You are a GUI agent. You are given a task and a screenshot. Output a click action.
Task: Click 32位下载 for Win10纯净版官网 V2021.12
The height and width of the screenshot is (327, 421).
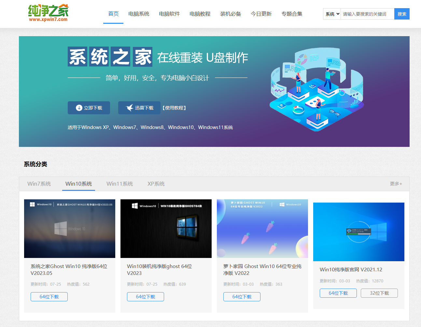coord(379,293)
